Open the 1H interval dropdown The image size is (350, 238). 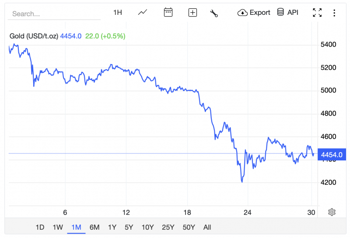point(117,13)
